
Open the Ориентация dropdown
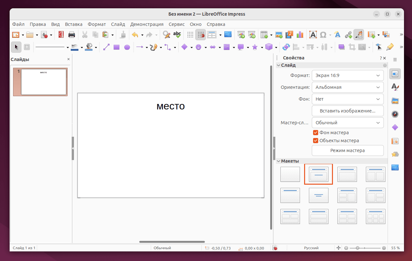click(348, 87)
